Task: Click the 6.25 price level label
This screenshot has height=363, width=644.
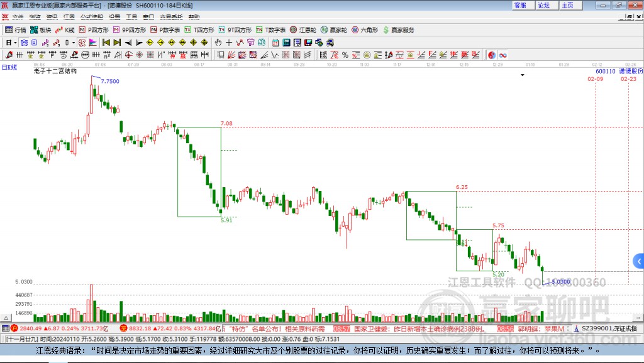Action: pos(462,187)
